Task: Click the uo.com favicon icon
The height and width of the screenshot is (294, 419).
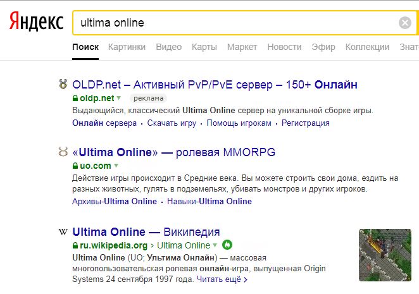Action: click(x=63, y=152)
